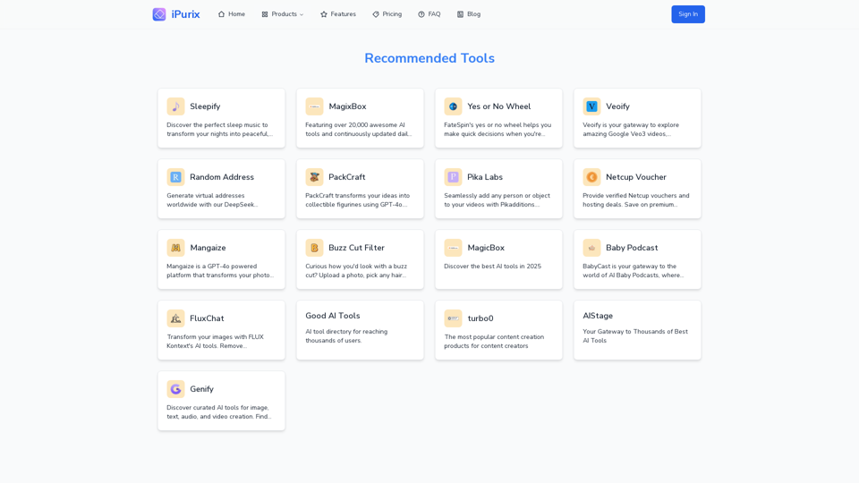Image resolution: width=859 pixels, height=483 pixels.
Task: Click the Random Address R icon
Action: 176,177
